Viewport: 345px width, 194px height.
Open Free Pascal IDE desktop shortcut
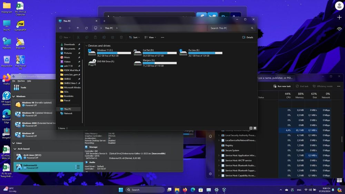[20, 62]
